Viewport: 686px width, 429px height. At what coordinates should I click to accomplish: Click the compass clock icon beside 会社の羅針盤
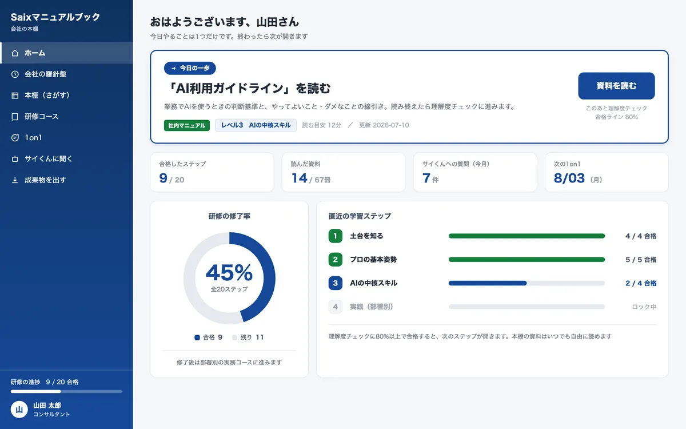[x=15, y=74]
